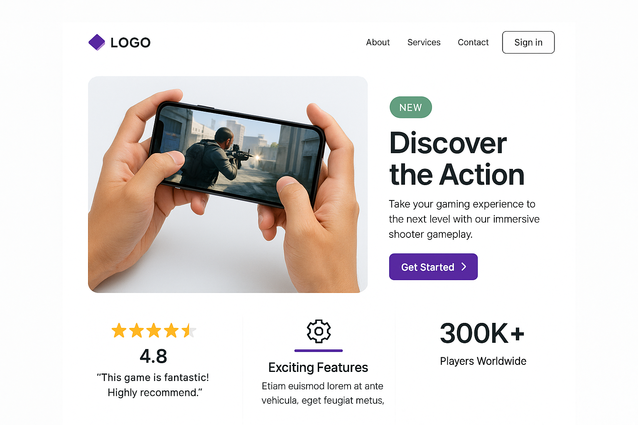Click the 300K+ players statistic
The height and width of the screenshot is (425, 638).
[482, 333]
